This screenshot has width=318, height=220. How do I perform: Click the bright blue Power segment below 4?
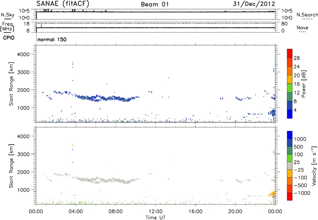coord(290,114)
